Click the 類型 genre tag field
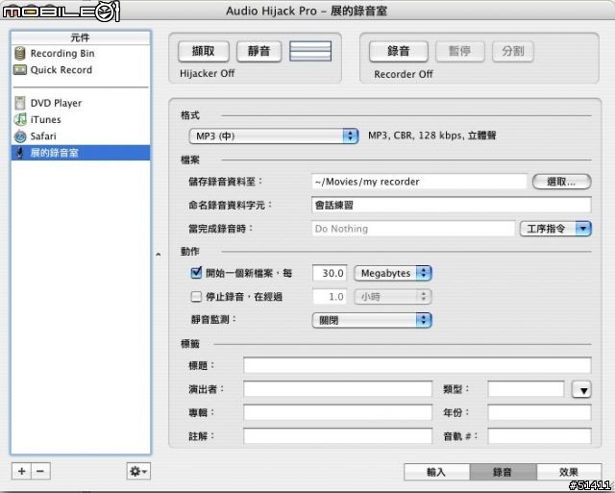The image size is (615, 493). coord(526,389)
